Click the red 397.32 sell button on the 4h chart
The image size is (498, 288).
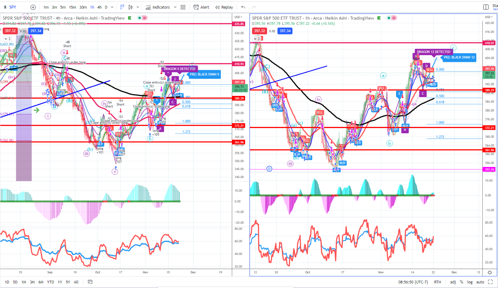10,31
